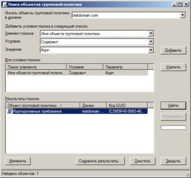
Task: Click the Содержит cell in the conditions list
Action: [x=77, y=73]
